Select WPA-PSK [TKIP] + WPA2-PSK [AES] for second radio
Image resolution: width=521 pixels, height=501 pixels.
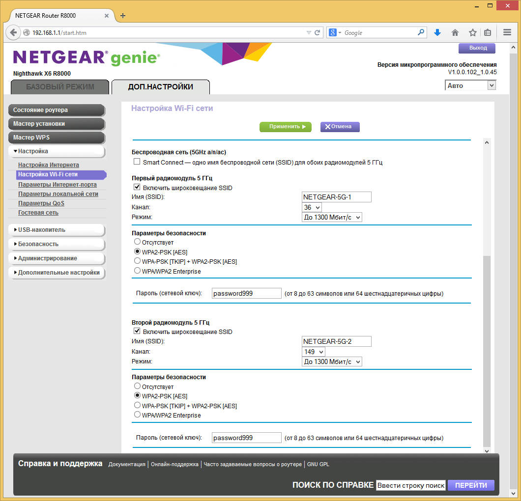[137, 405]
